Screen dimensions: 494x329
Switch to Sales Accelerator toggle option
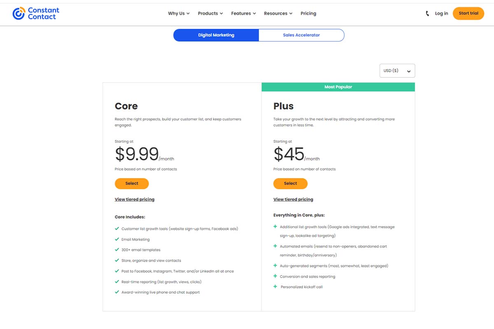click(301, 35)
